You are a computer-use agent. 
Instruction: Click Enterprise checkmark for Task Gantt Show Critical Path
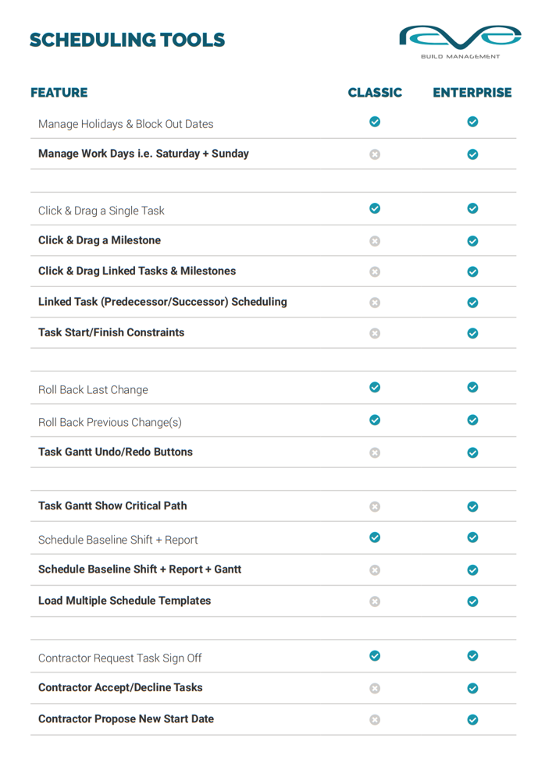(472, 507)
